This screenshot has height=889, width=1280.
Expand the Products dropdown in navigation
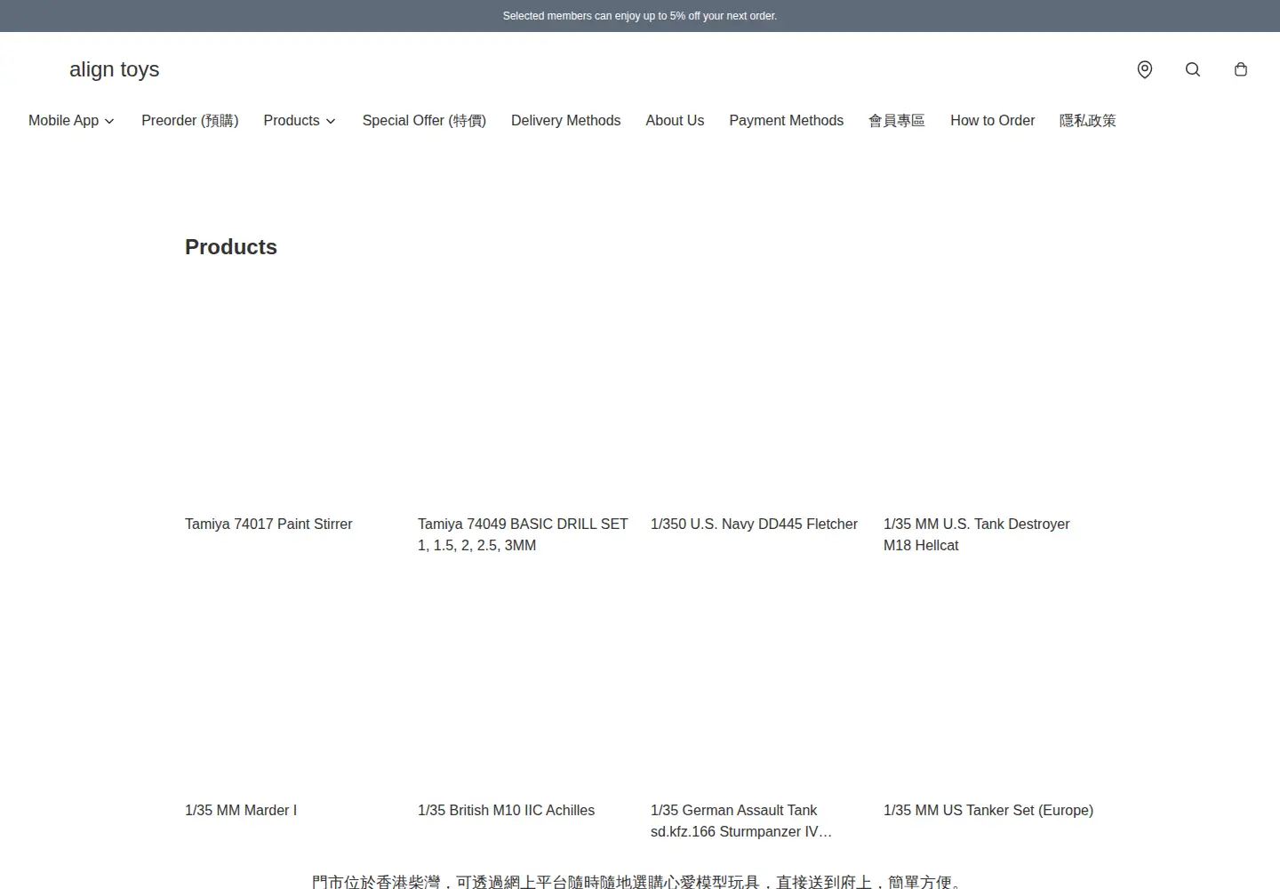300,121
